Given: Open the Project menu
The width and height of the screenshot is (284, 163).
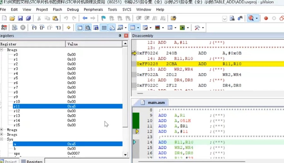Looking at the screenshot, I should pos(42,9).
